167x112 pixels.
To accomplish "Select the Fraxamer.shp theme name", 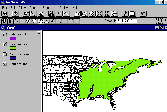I will pyautogui.click(x=19, y=44).
